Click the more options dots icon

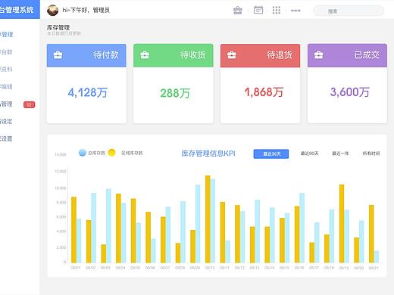(295, 11)
